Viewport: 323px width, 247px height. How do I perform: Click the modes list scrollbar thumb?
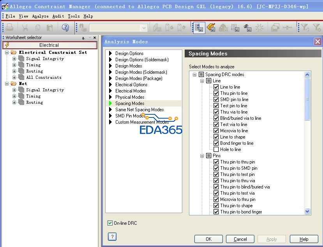307,99
